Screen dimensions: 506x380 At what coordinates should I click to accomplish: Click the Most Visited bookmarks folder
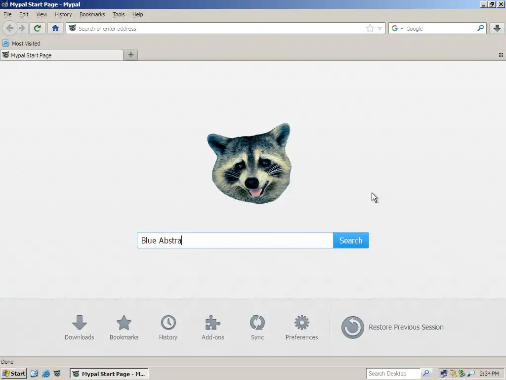click(21, 44)
